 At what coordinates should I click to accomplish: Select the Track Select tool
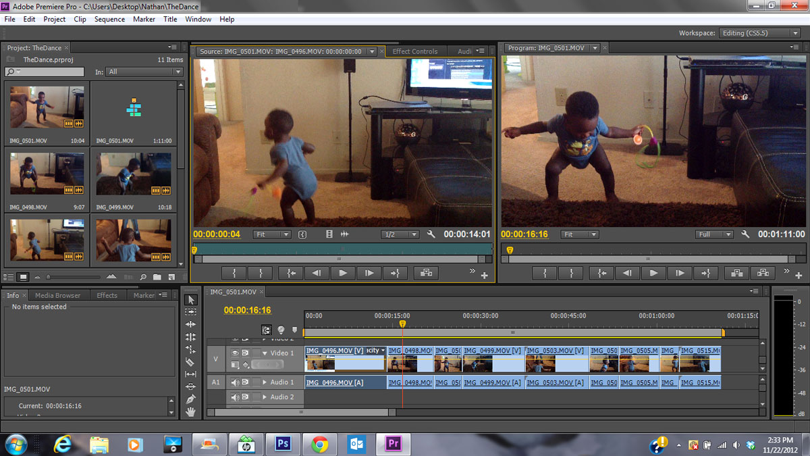tap(191, 311)
